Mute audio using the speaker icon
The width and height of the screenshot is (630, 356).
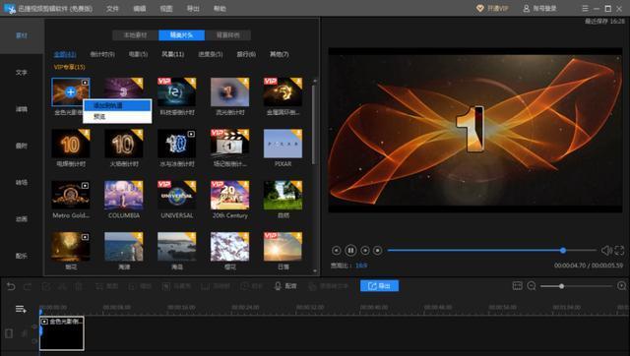pos(606,251)
